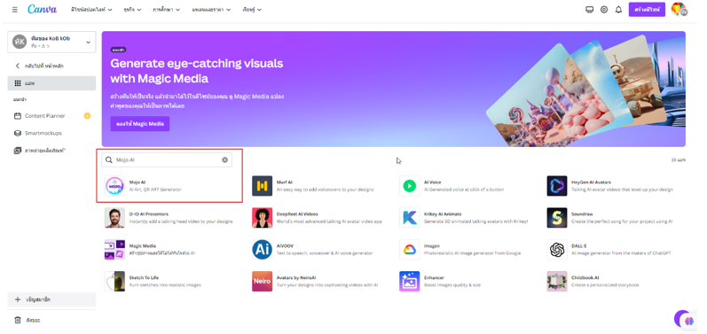
Task: Expand the first Canva top-nav menu
Action: tap(91, 10)
